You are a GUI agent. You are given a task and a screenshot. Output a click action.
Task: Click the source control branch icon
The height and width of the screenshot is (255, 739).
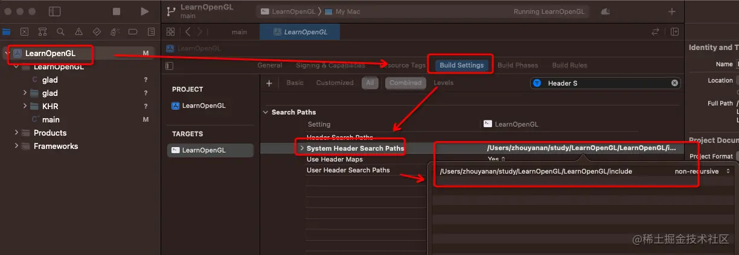pyautogui.click(x=171, y=11)
